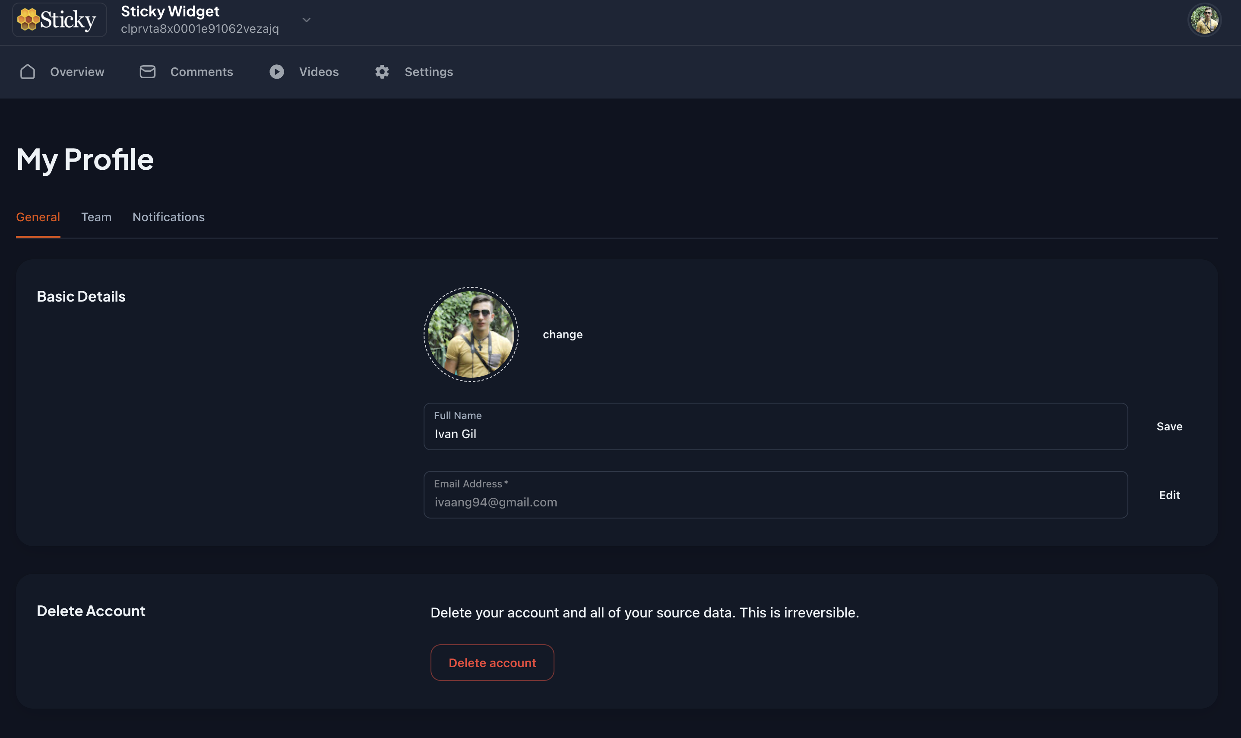
Task: Switch to the Team tab
Action: click(96, 217)
